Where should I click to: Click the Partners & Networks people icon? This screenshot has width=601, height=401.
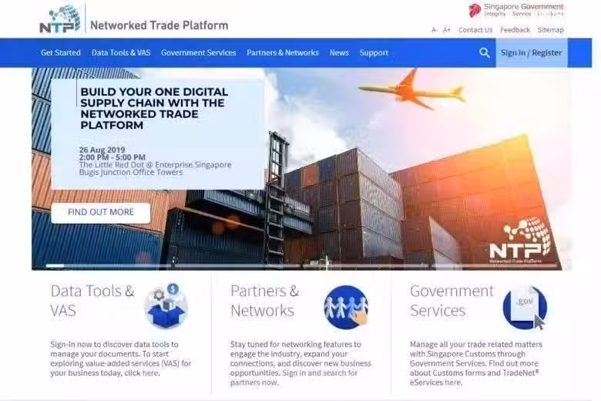[x=346, y=307]
